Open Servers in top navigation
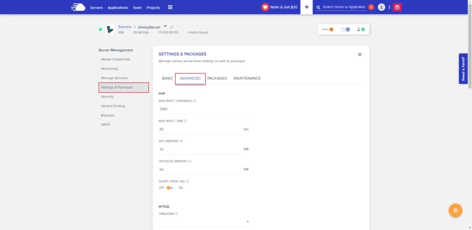472x230 pixels. 96,7
